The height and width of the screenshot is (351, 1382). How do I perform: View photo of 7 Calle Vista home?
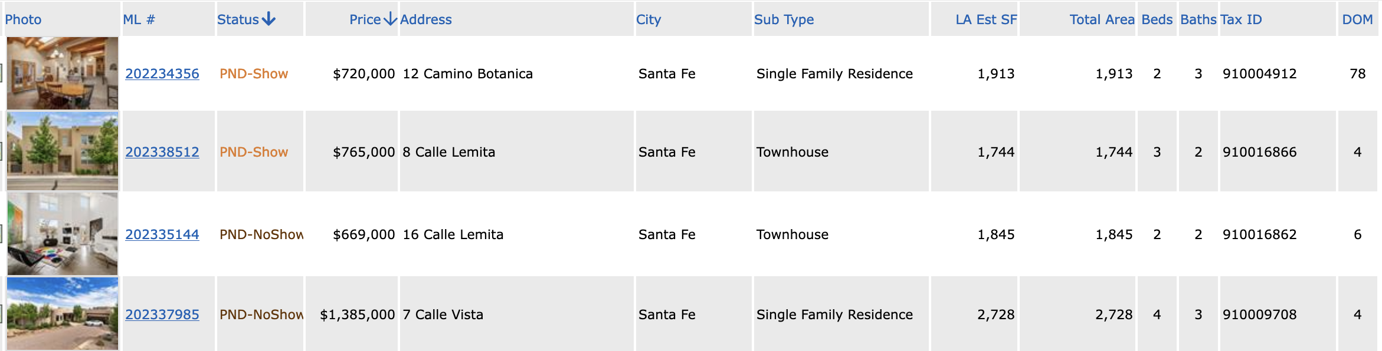[63, 314]
